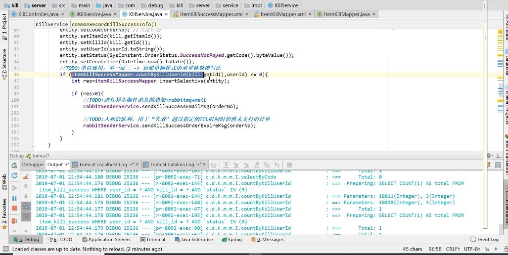Viewport: 508px width, 255px height.
Task: Click the debug folder breadcrumb
Action: click(x=152, y=5)
